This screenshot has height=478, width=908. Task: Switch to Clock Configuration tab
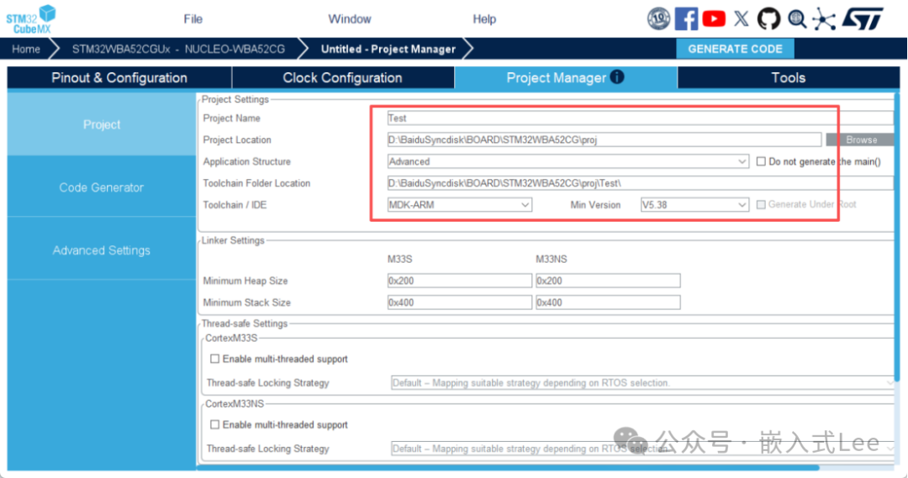point(342,78)
